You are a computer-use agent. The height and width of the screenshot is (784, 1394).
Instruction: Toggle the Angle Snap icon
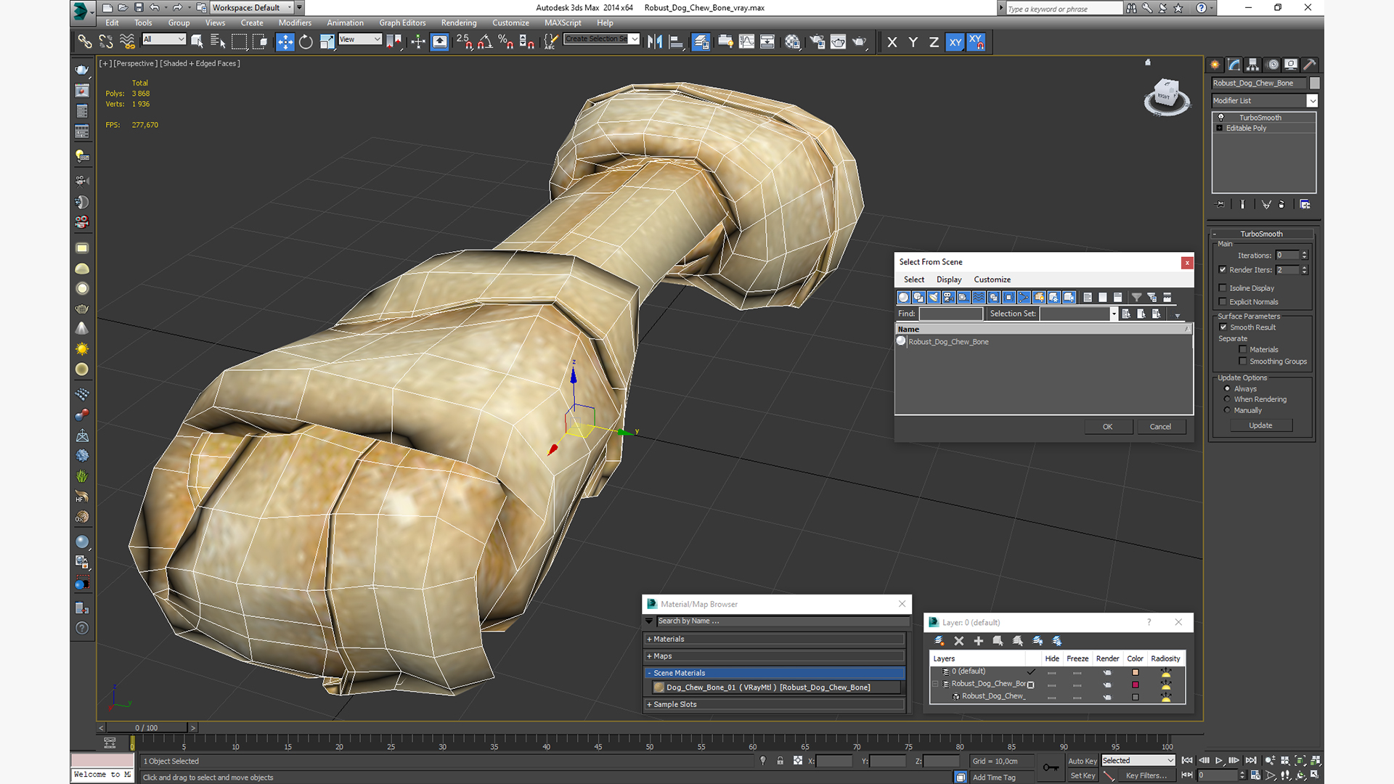point(485,42)
